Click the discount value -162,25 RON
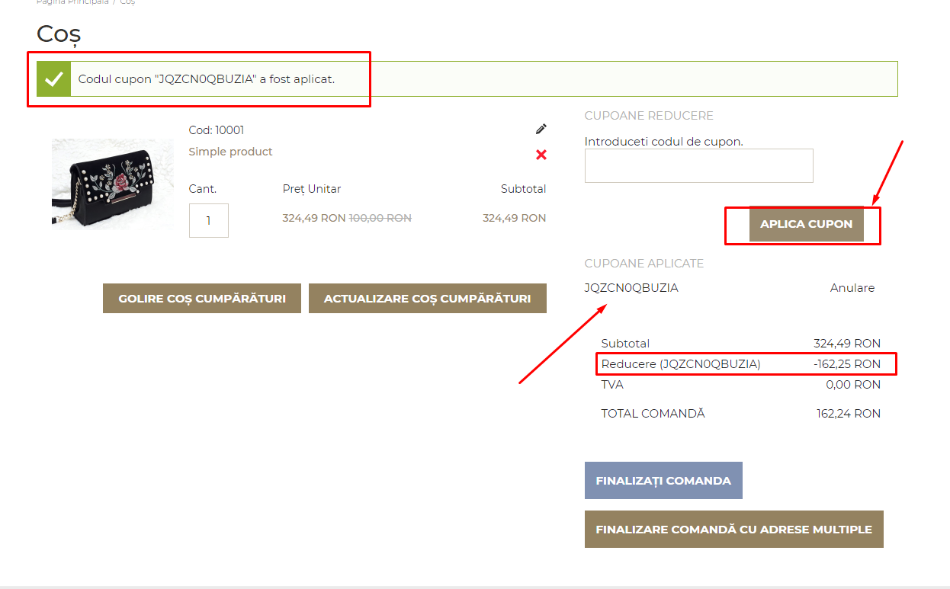 847,364
